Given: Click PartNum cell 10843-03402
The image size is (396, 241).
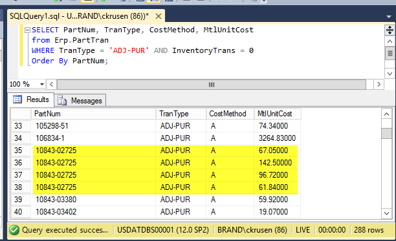Looking at the screenshot, I should (93, 212).
